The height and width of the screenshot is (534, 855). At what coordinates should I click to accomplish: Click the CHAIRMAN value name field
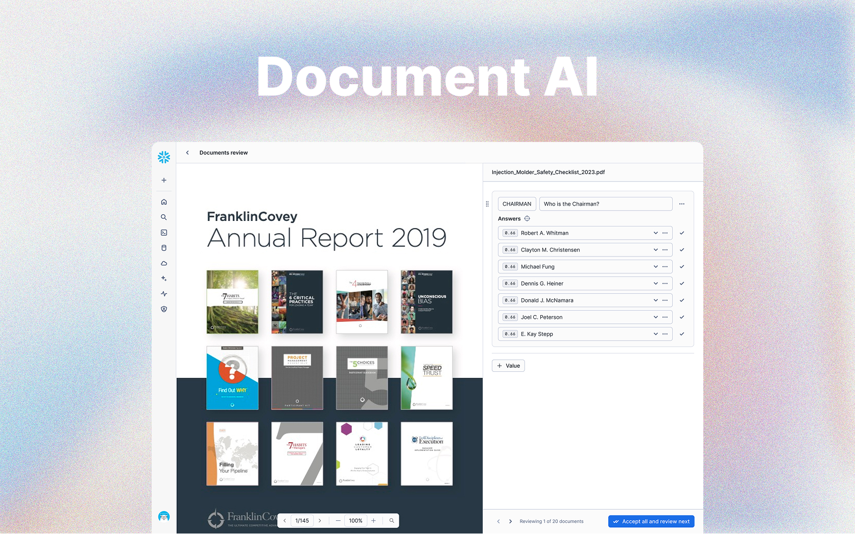[x=517, y=204]
